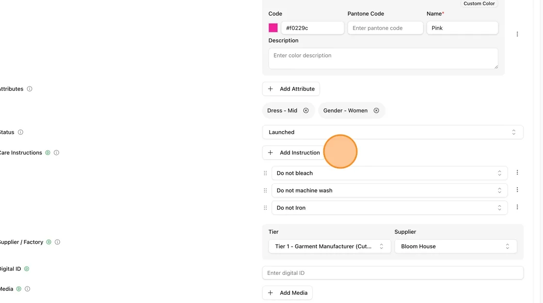Click the green badge beside Supplier / Factory
The image size is (543, 303).
pyautogui.click(x=49, y=242)
